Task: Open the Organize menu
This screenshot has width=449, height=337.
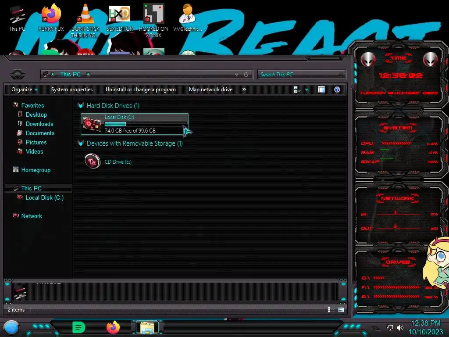Action: pyautogui.click(x=25, y=90)
